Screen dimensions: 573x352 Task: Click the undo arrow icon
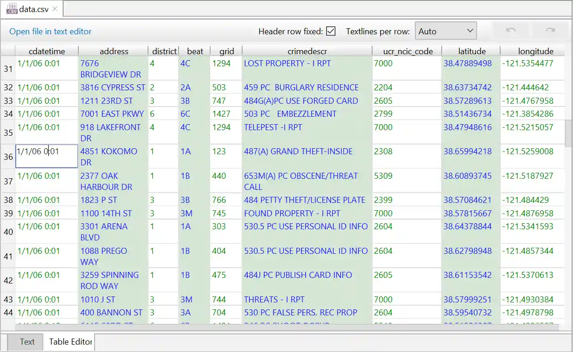click(510, 30)
